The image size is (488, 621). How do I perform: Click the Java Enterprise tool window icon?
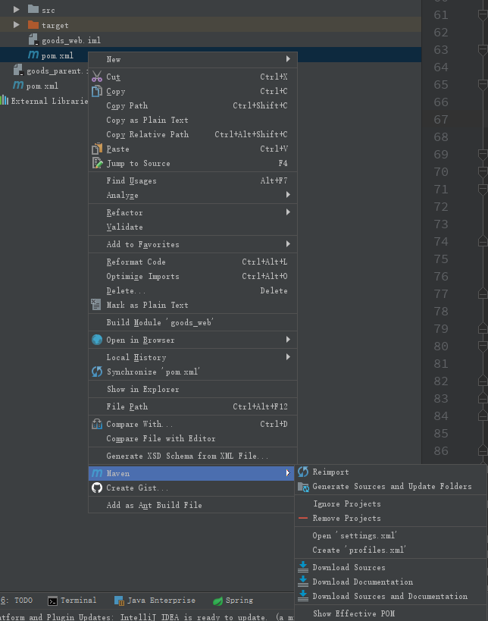click(119, 601)
